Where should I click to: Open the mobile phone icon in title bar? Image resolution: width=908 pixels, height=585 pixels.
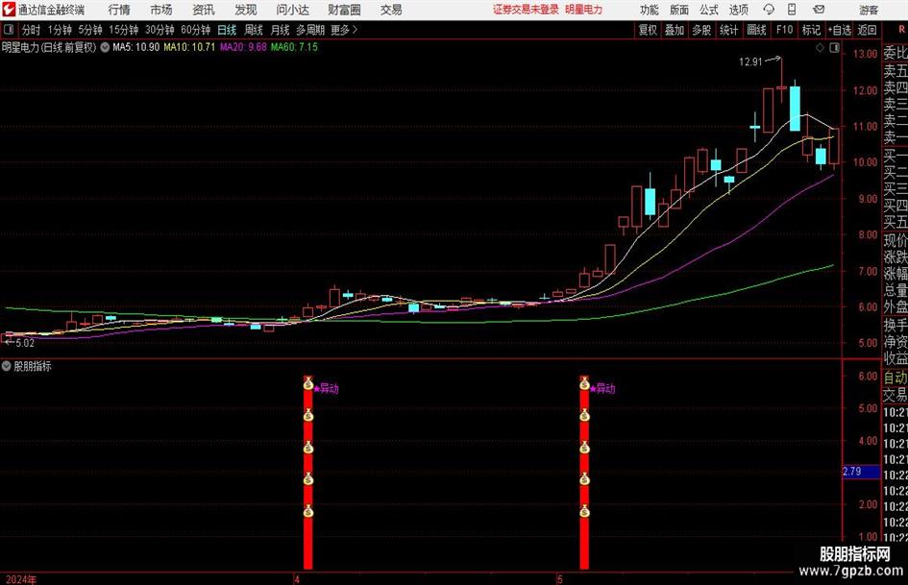point(792,10)
